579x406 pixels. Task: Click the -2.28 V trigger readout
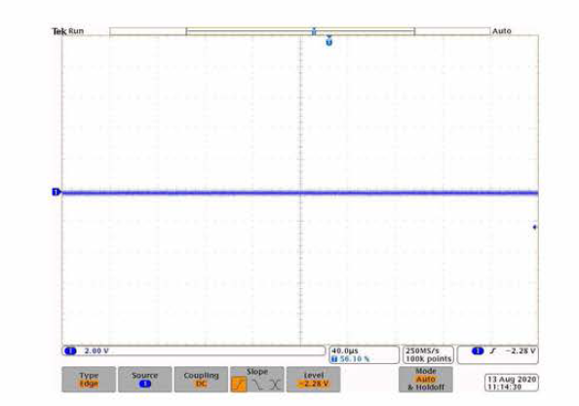pyautogui.click(x=521, y=351)
